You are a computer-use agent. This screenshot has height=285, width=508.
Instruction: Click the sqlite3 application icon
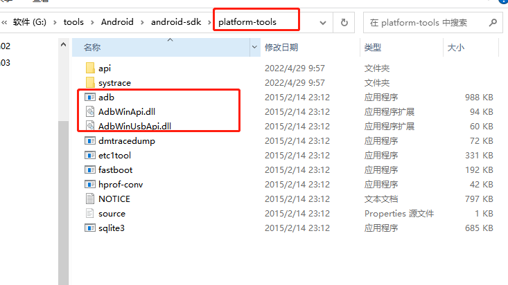89,228
